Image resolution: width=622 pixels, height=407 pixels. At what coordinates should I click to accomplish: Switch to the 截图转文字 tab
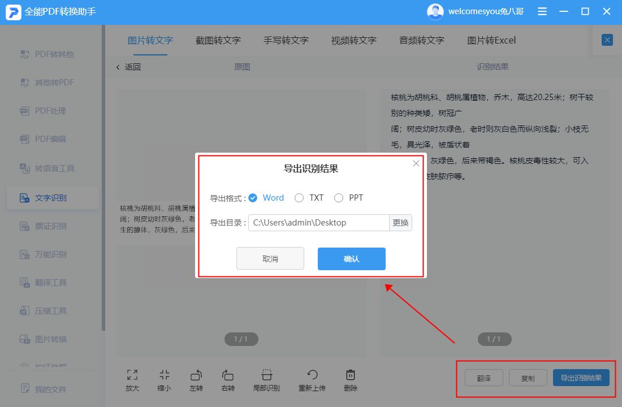pyautogui.click(x=217, y=40)
